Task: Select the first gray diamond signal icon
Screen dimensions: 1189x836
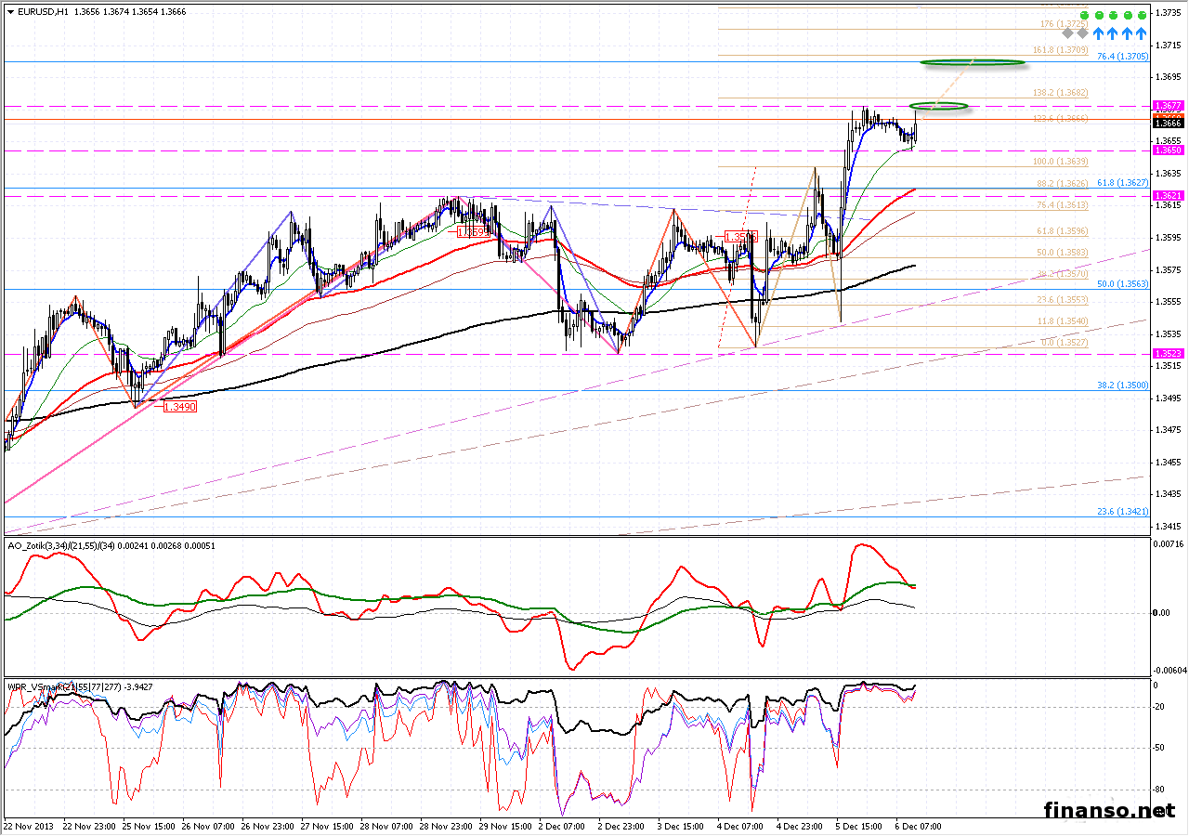Action: click(1068, 33)
